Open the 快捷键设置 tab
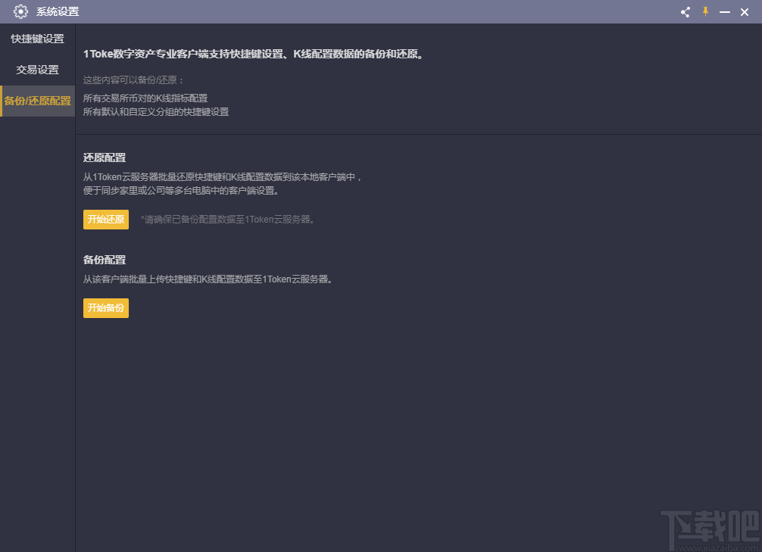 click(x=37, y=39)
